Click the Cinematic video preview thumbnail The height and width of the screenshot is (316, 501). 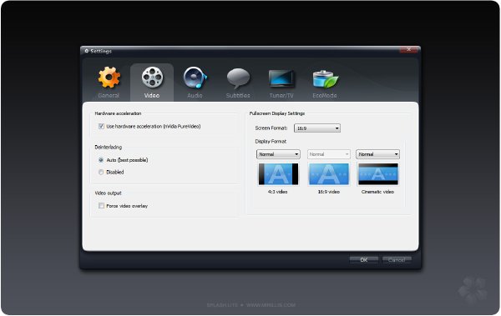point(378,174)
